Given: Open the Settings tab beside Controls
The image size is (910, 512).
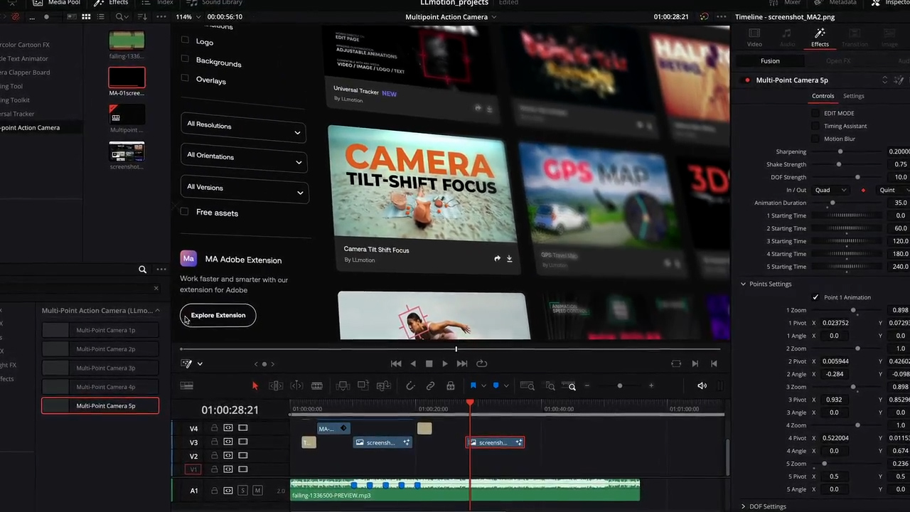Looking at the screenshot, I should click(x=854, y=96).
